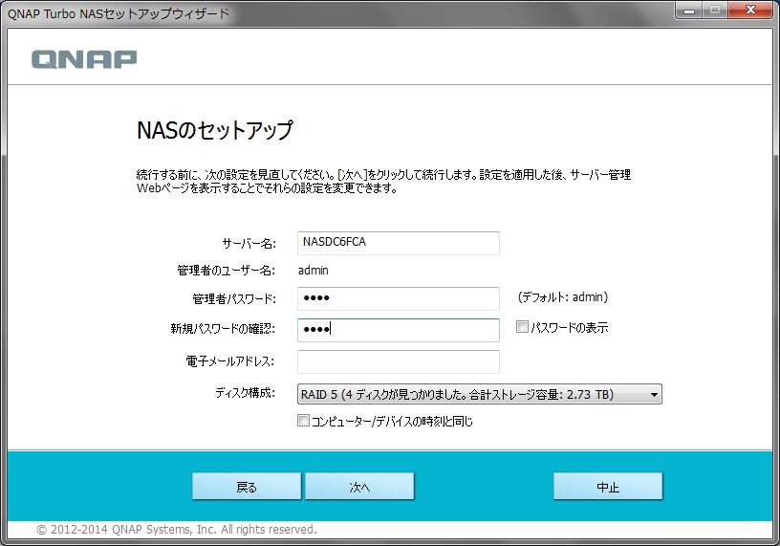Image resolution: width=780 pixels, height=546 pixels.
Task: Click the window title QNAP Turbo NASセットアップウィザード
Action: click(x=119, y=13)
